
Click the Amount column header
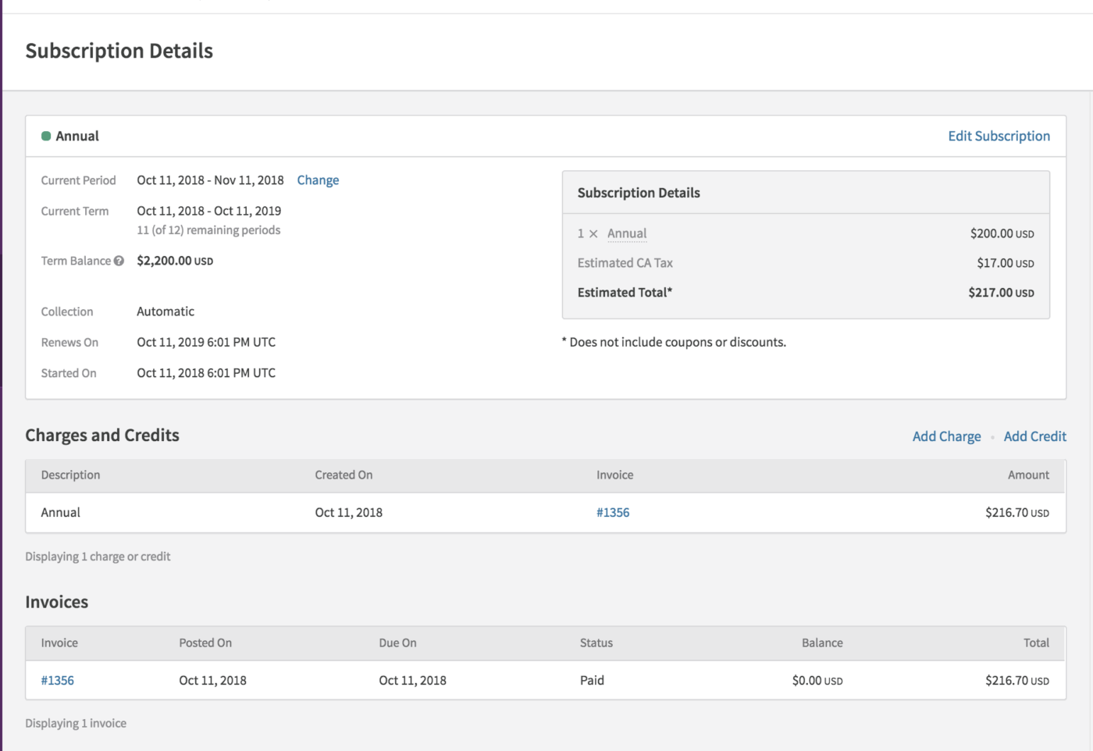tap(1028, 475)
